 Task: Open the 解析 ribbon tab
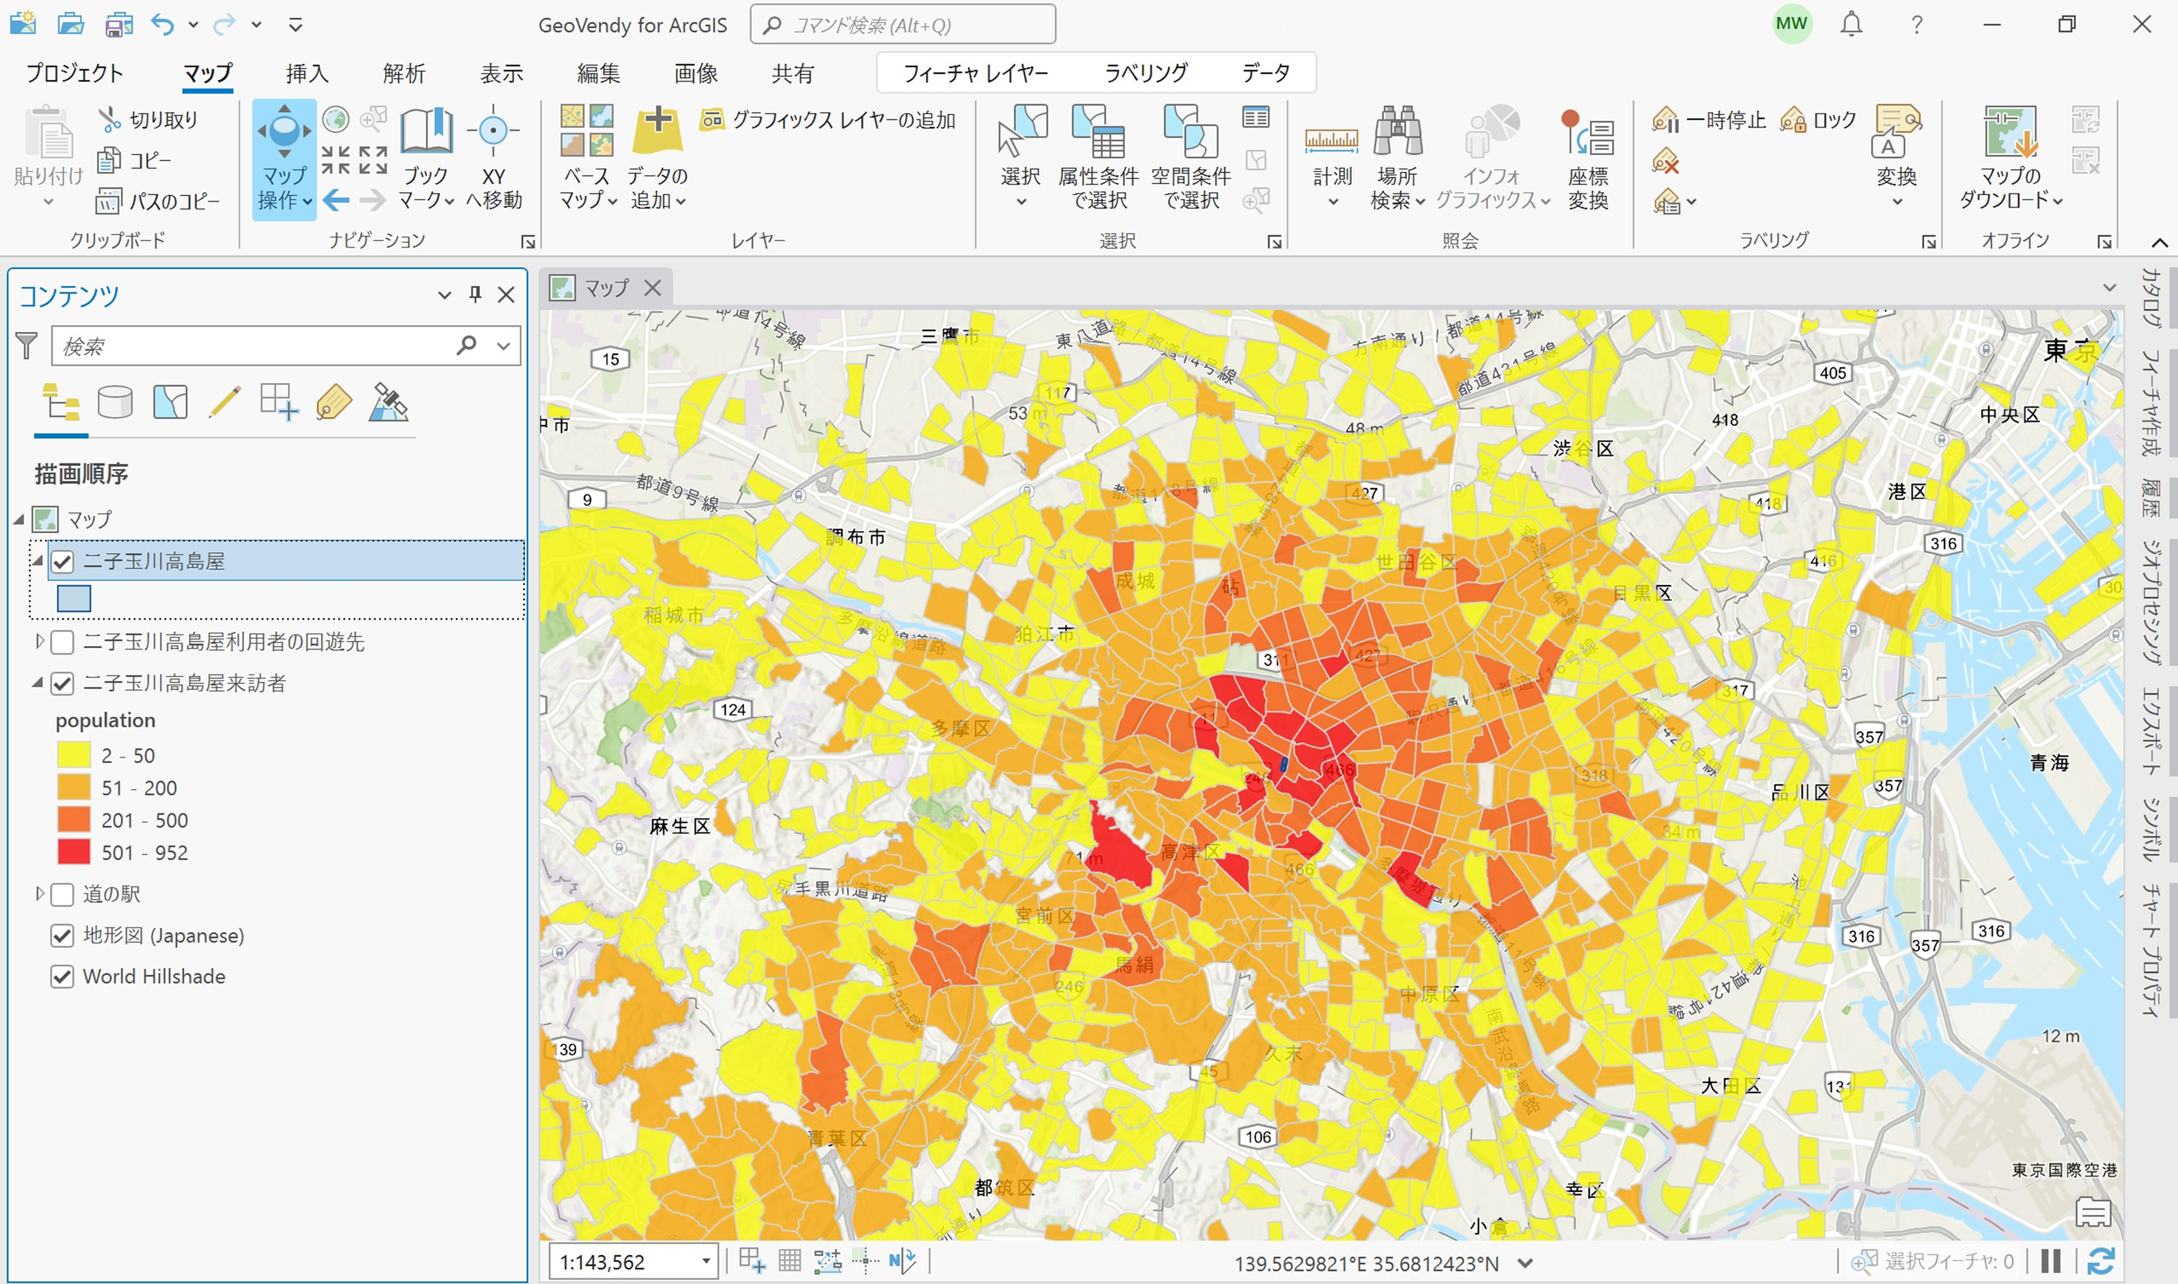pos(404,73)
